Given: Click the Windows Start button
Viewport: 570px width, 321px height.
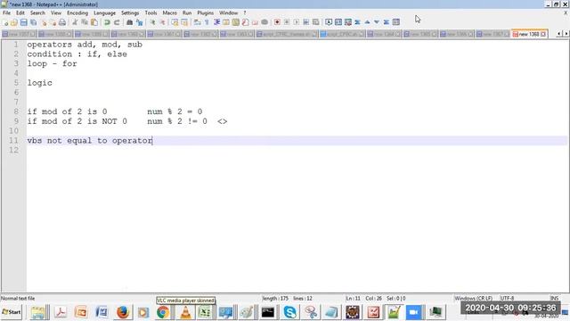Looking at the screenshot, I should coord(12,312).
